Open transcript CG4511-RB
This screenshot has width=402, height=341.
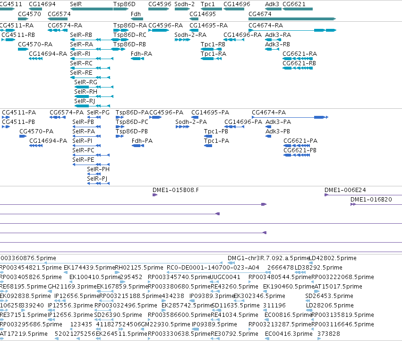click(x=8, y=40)
